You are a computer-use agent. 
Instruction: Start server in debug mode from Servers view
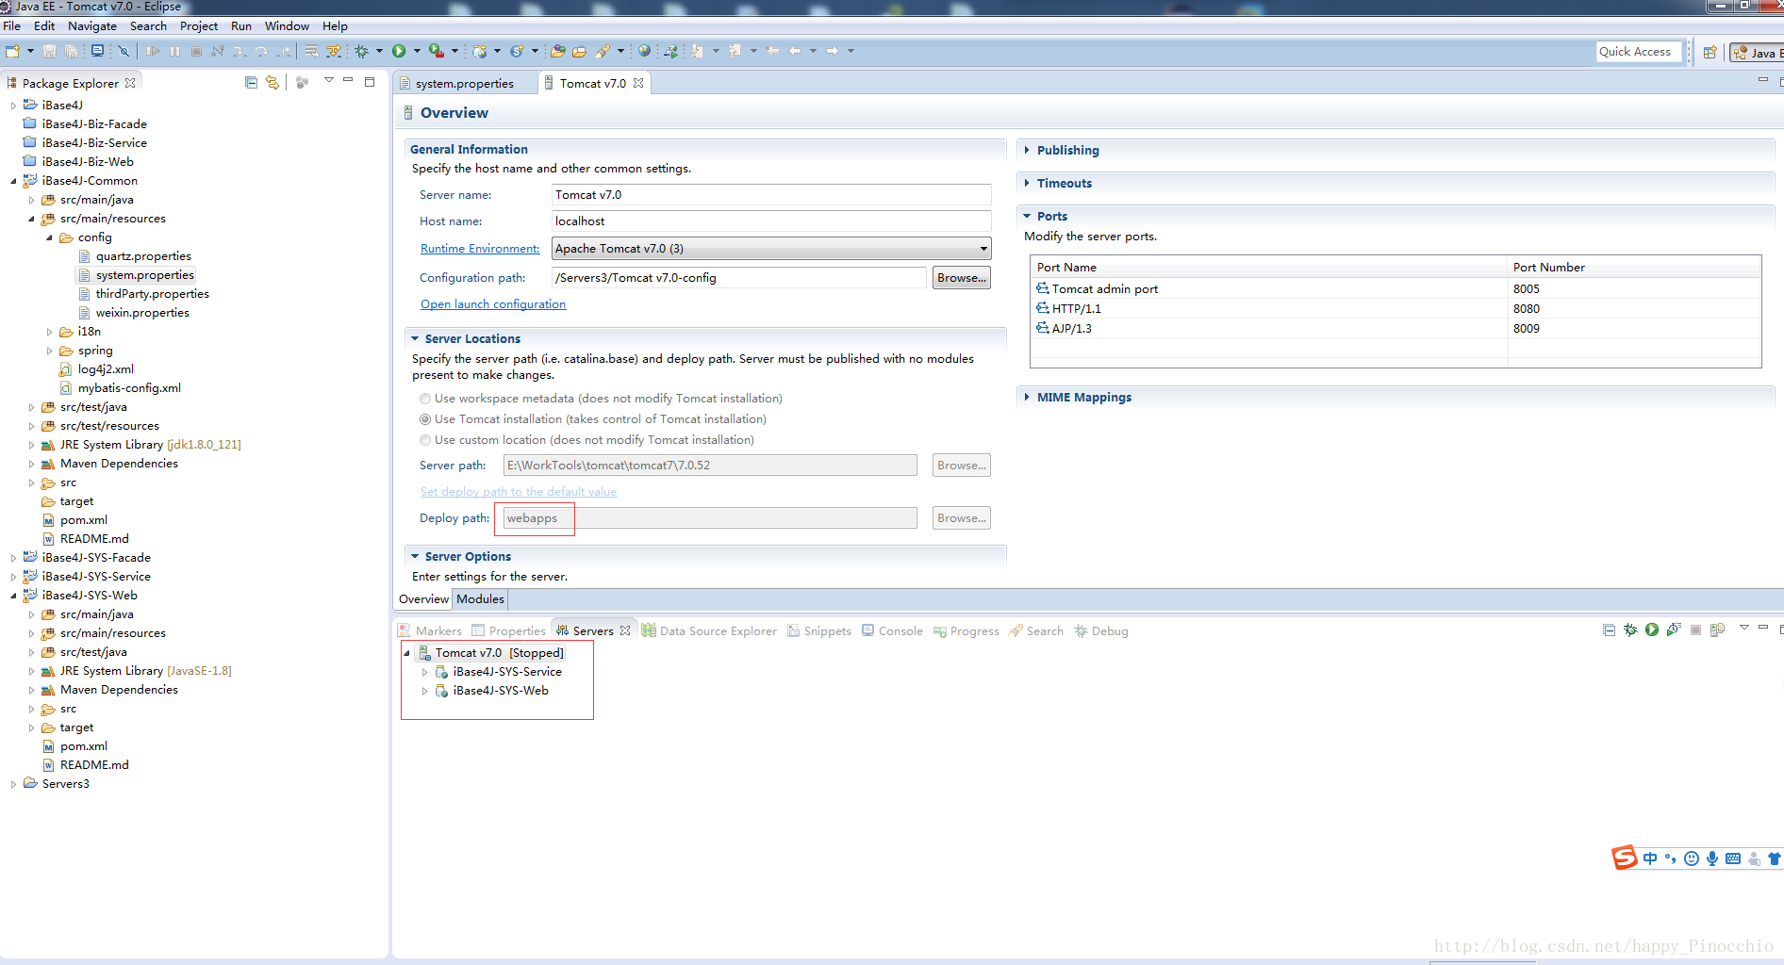tap(1630, 630)
